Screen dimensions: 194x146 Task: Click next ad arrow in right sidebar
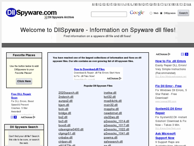(x=187, y=54)
